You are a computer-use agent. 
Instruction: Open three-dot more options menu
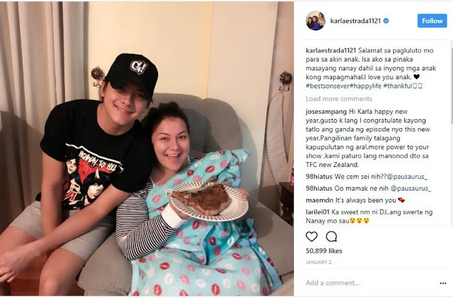click(443, 283)
